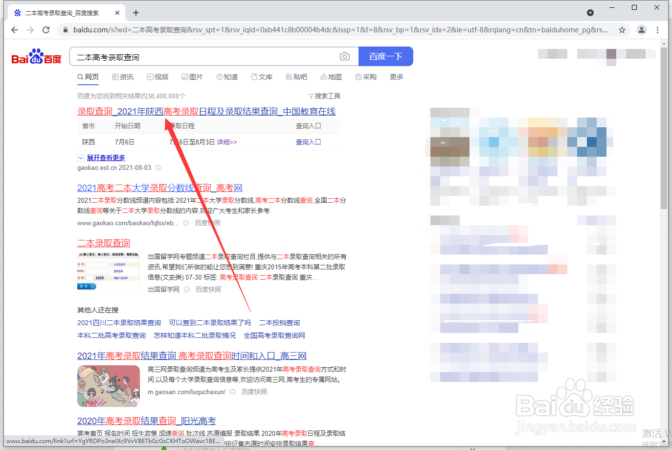Click the Baidu logo
The width and height of the screenshot is (672, 450).
click(37, 57)
